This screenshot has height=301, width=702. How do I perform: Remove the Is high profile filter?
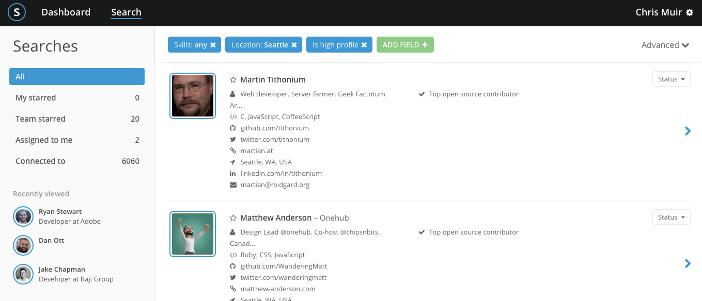[364, 45]
